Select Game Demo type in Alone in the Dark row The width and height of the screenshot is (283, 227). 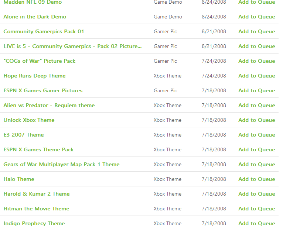click(x=168, y=17)
